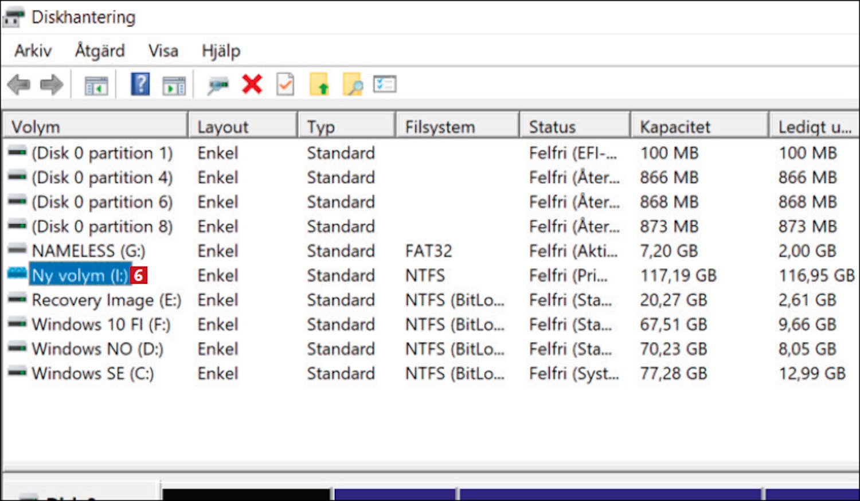Click the 20,27 GB capacity cell
860x501 pixels.
point(674,300)
